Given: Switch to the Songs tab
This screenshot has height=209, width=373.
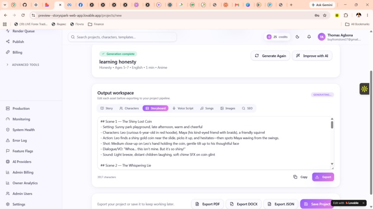Looking at the screenshot, I should pos(207,108).
